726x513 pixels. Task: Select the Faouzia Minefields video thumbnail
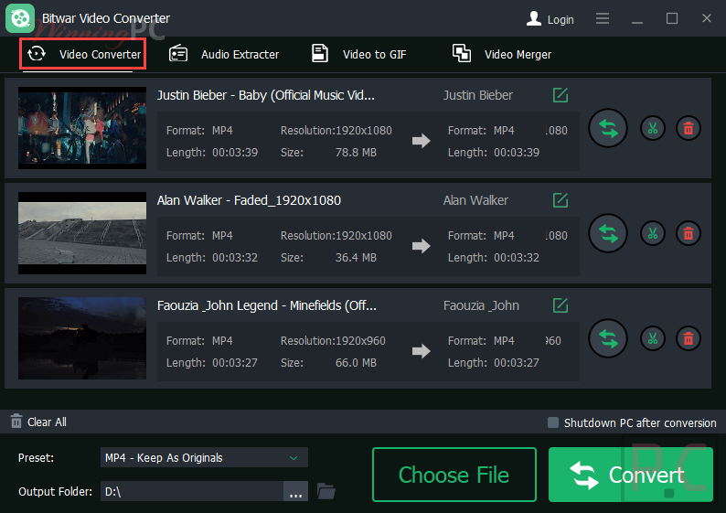82,338
